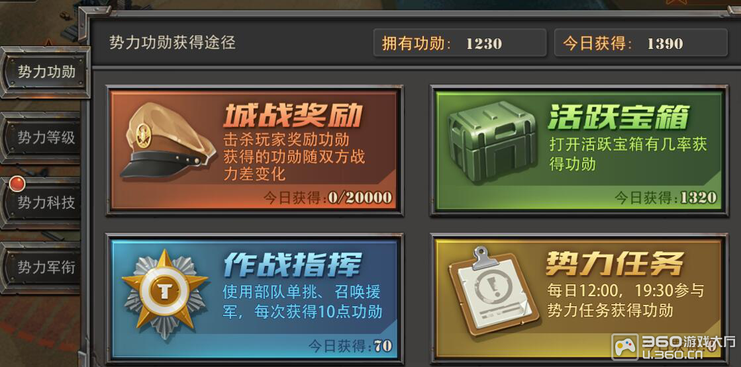Click the 势力功勋获得途径 heading
Viewport: 741px width, 367px height.
pyautogui.click(x=172, y=43)
